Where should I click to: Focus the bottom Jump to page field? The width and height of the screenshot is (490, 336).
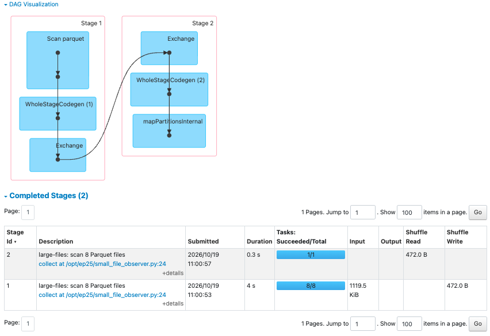coord(363,324)
